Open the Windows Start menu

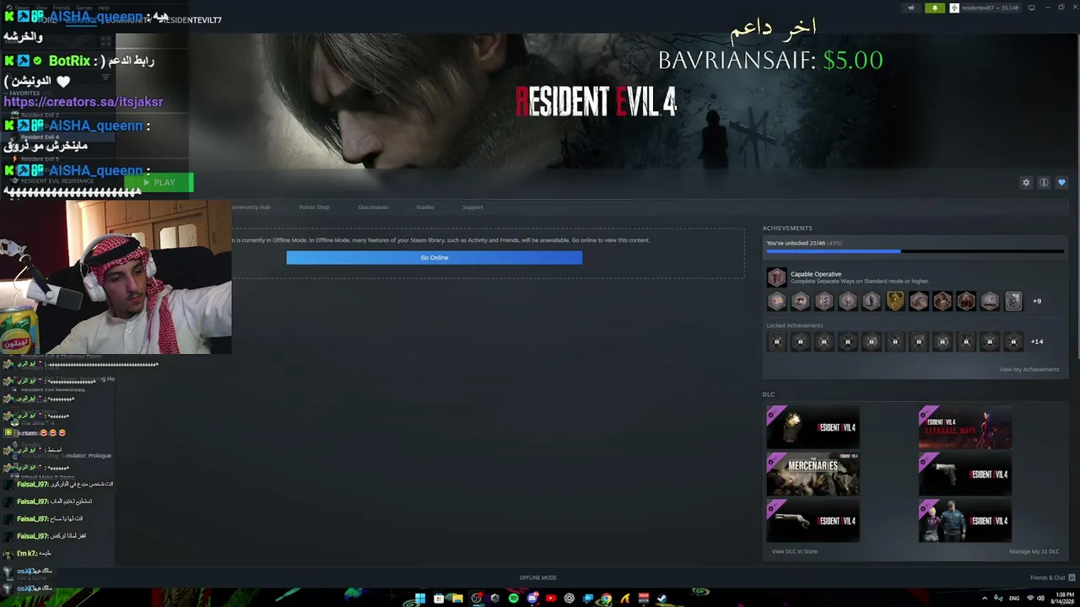(419, 599)
